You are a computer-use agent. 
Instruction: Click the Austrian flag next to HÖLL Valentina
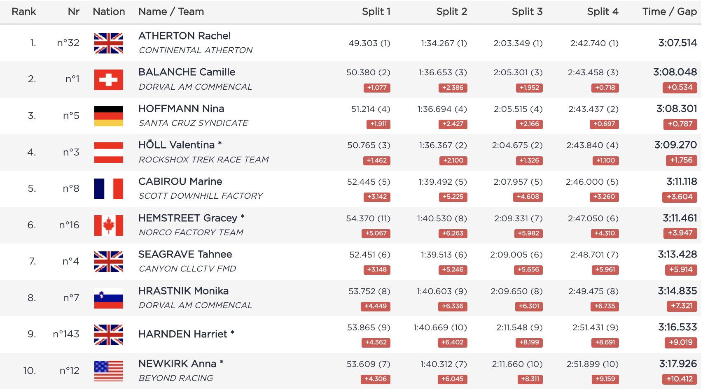(x=108, y=152)
